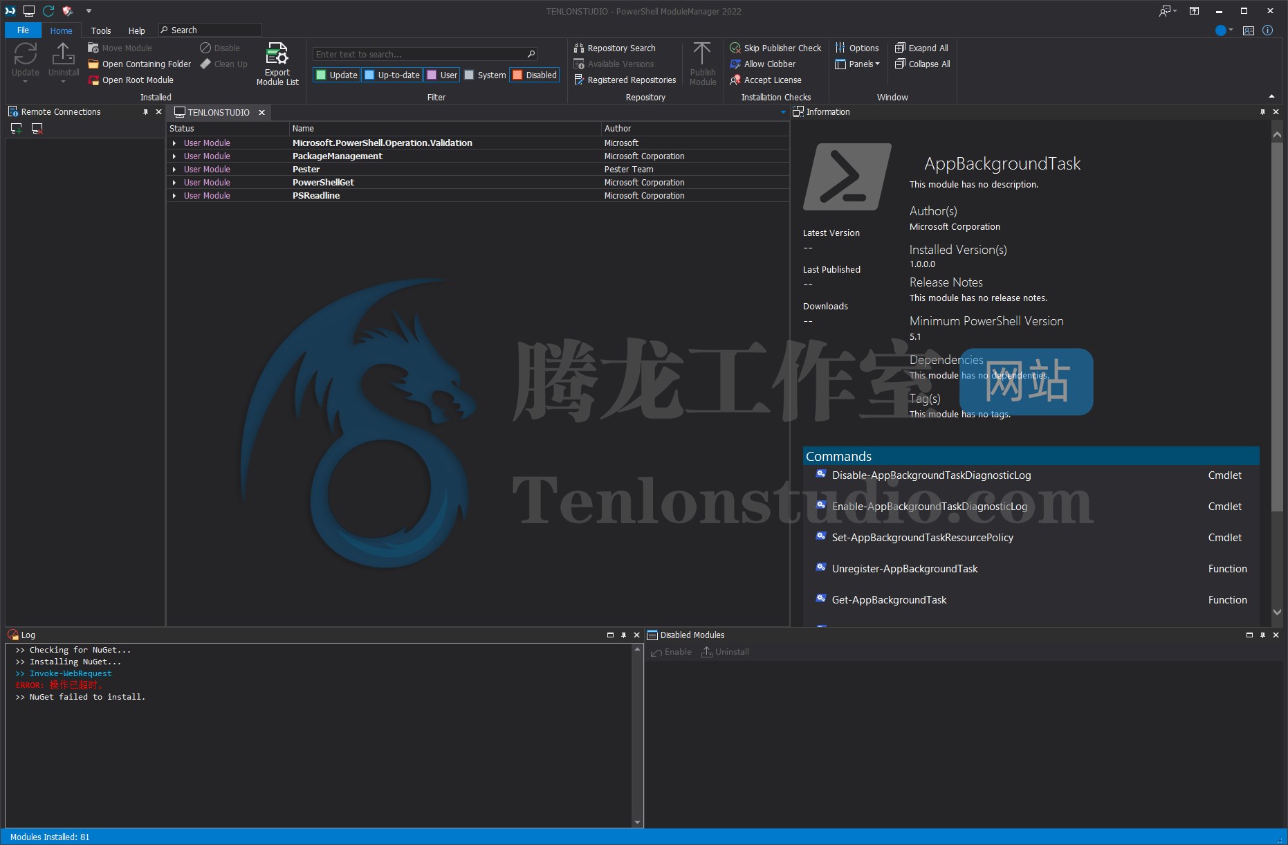The image size is (1288, 845).
Task: Open the quick access toolbar customize dropdown
Action: (x=89, y=11)
